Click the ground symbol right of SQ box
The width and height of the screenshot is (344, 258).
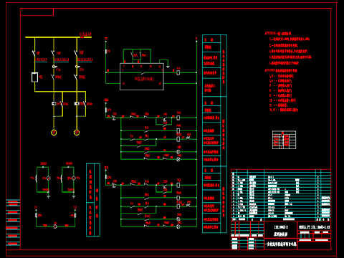(x=168, y=67)
